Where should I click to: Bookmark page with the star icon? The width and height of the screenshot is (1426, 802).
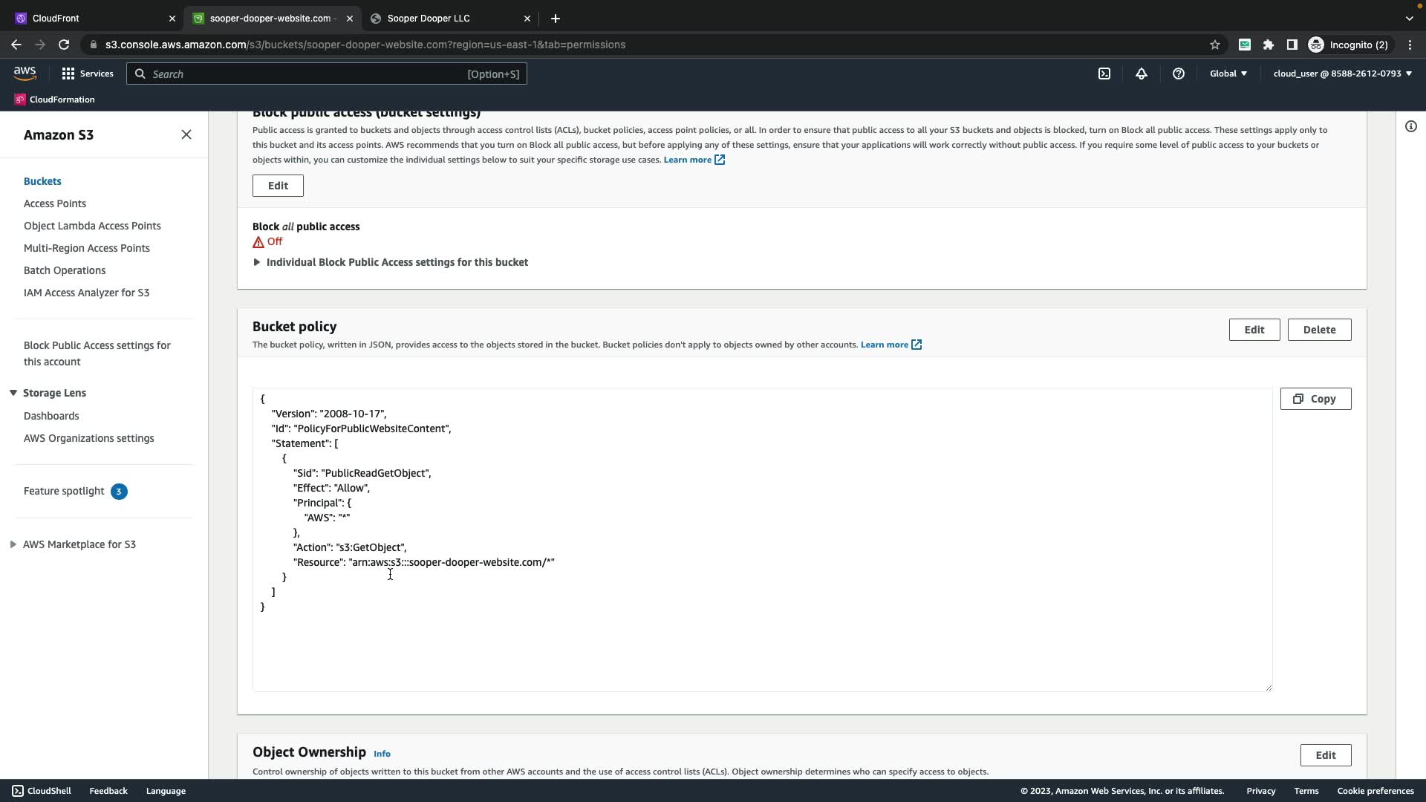[1215, 45]
